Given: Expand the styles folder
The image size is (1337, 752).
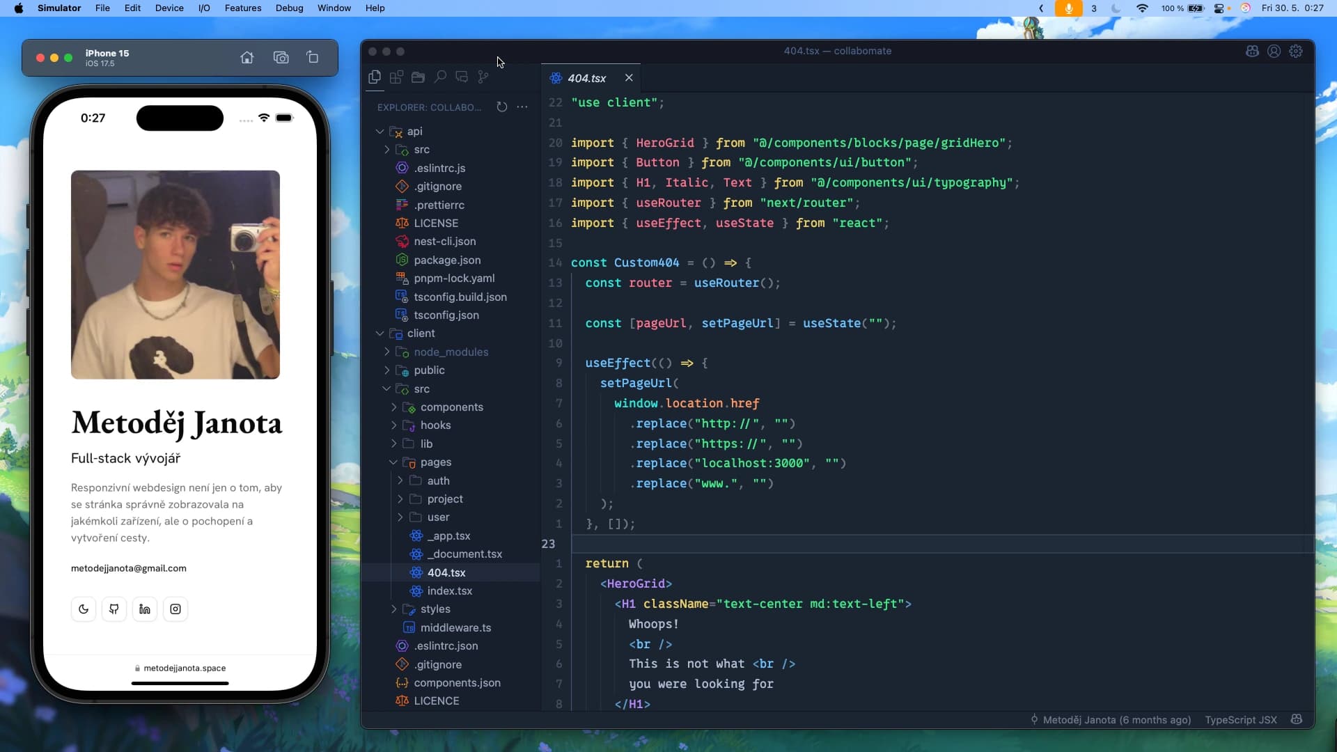Looking at the screenshot, I should [393, 609].
